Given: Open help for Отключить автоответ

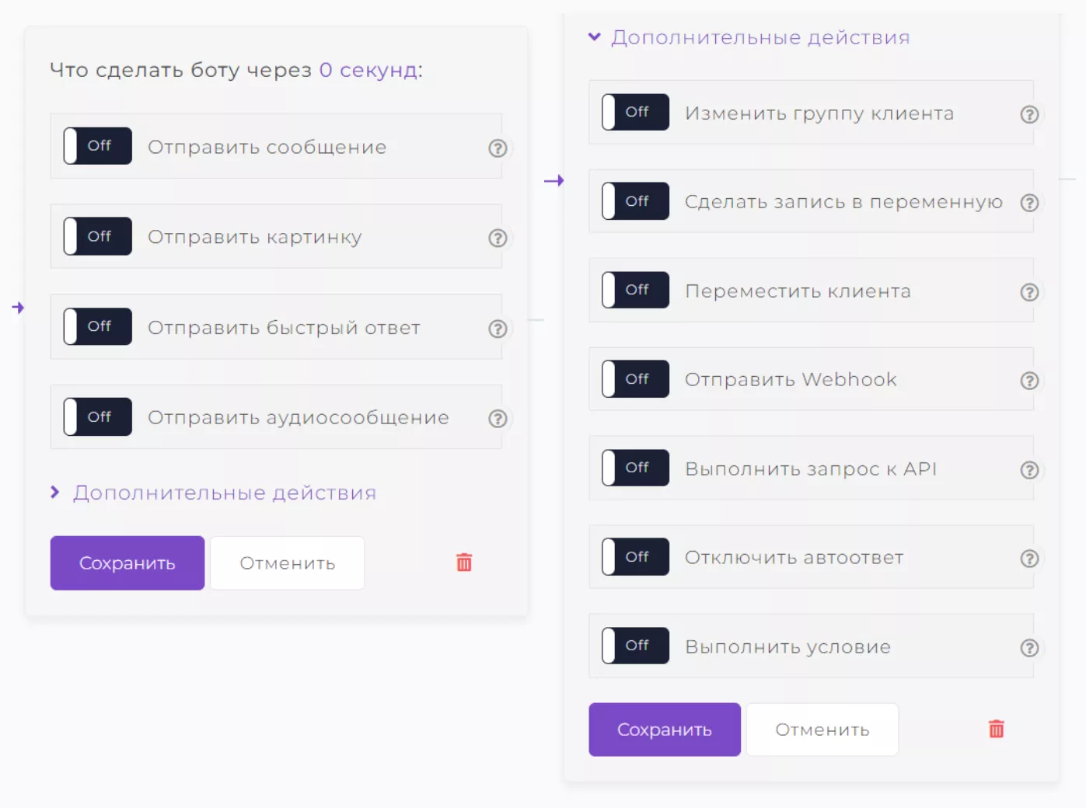Looking at the screenshot, I should point(1029,559).
